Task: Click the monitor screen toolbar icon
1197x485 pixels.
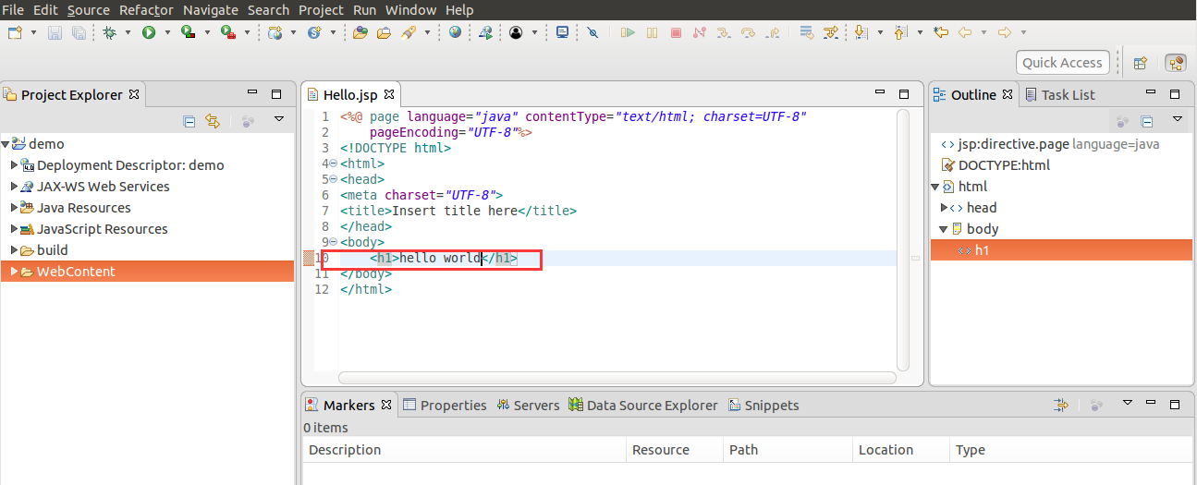Action: pos(562,32)
